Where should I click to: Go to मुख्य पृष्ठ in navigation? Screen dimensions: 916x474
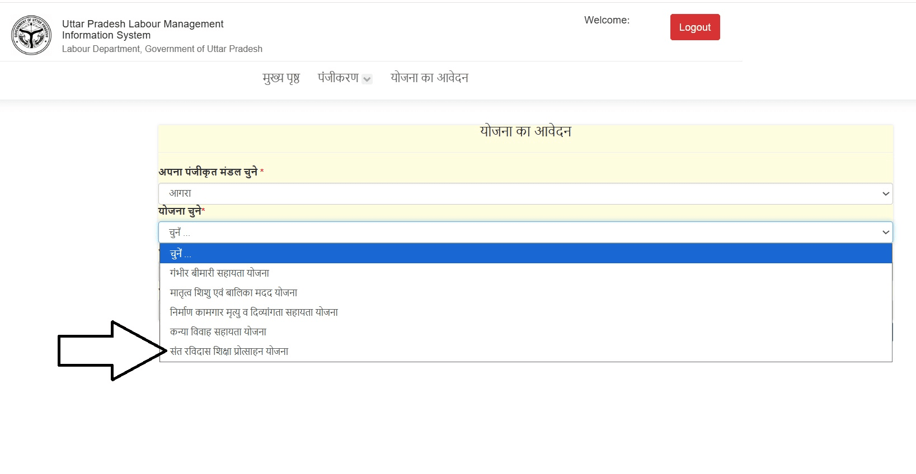coord(281,78)
